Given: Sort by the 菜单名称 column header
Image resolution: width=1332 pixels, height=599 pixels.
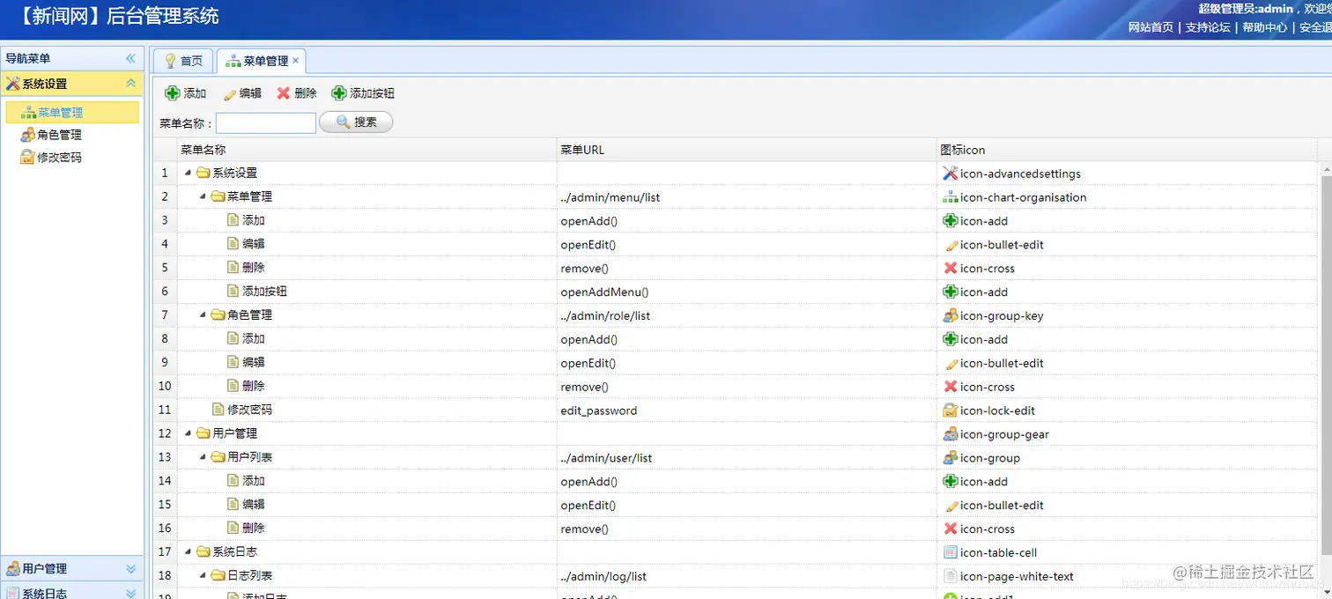Looking at the screenshot, I should tap(366, 150).
